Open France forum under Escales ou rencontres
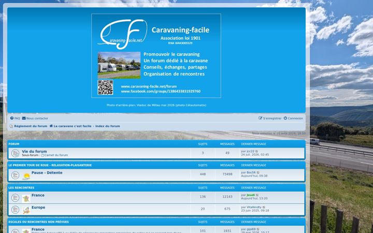Viewport: 373px width, 233px height. (x=38, y=230)
